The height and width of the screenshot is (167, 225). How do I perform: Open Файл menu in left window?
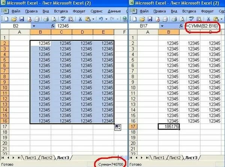coord(16,11)
